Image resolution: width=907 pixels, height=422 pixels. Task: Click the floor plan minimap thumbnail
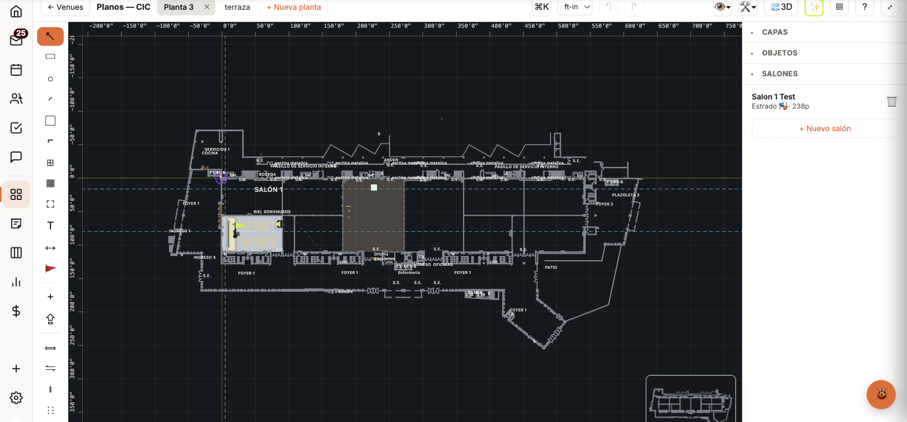[691, 399]
